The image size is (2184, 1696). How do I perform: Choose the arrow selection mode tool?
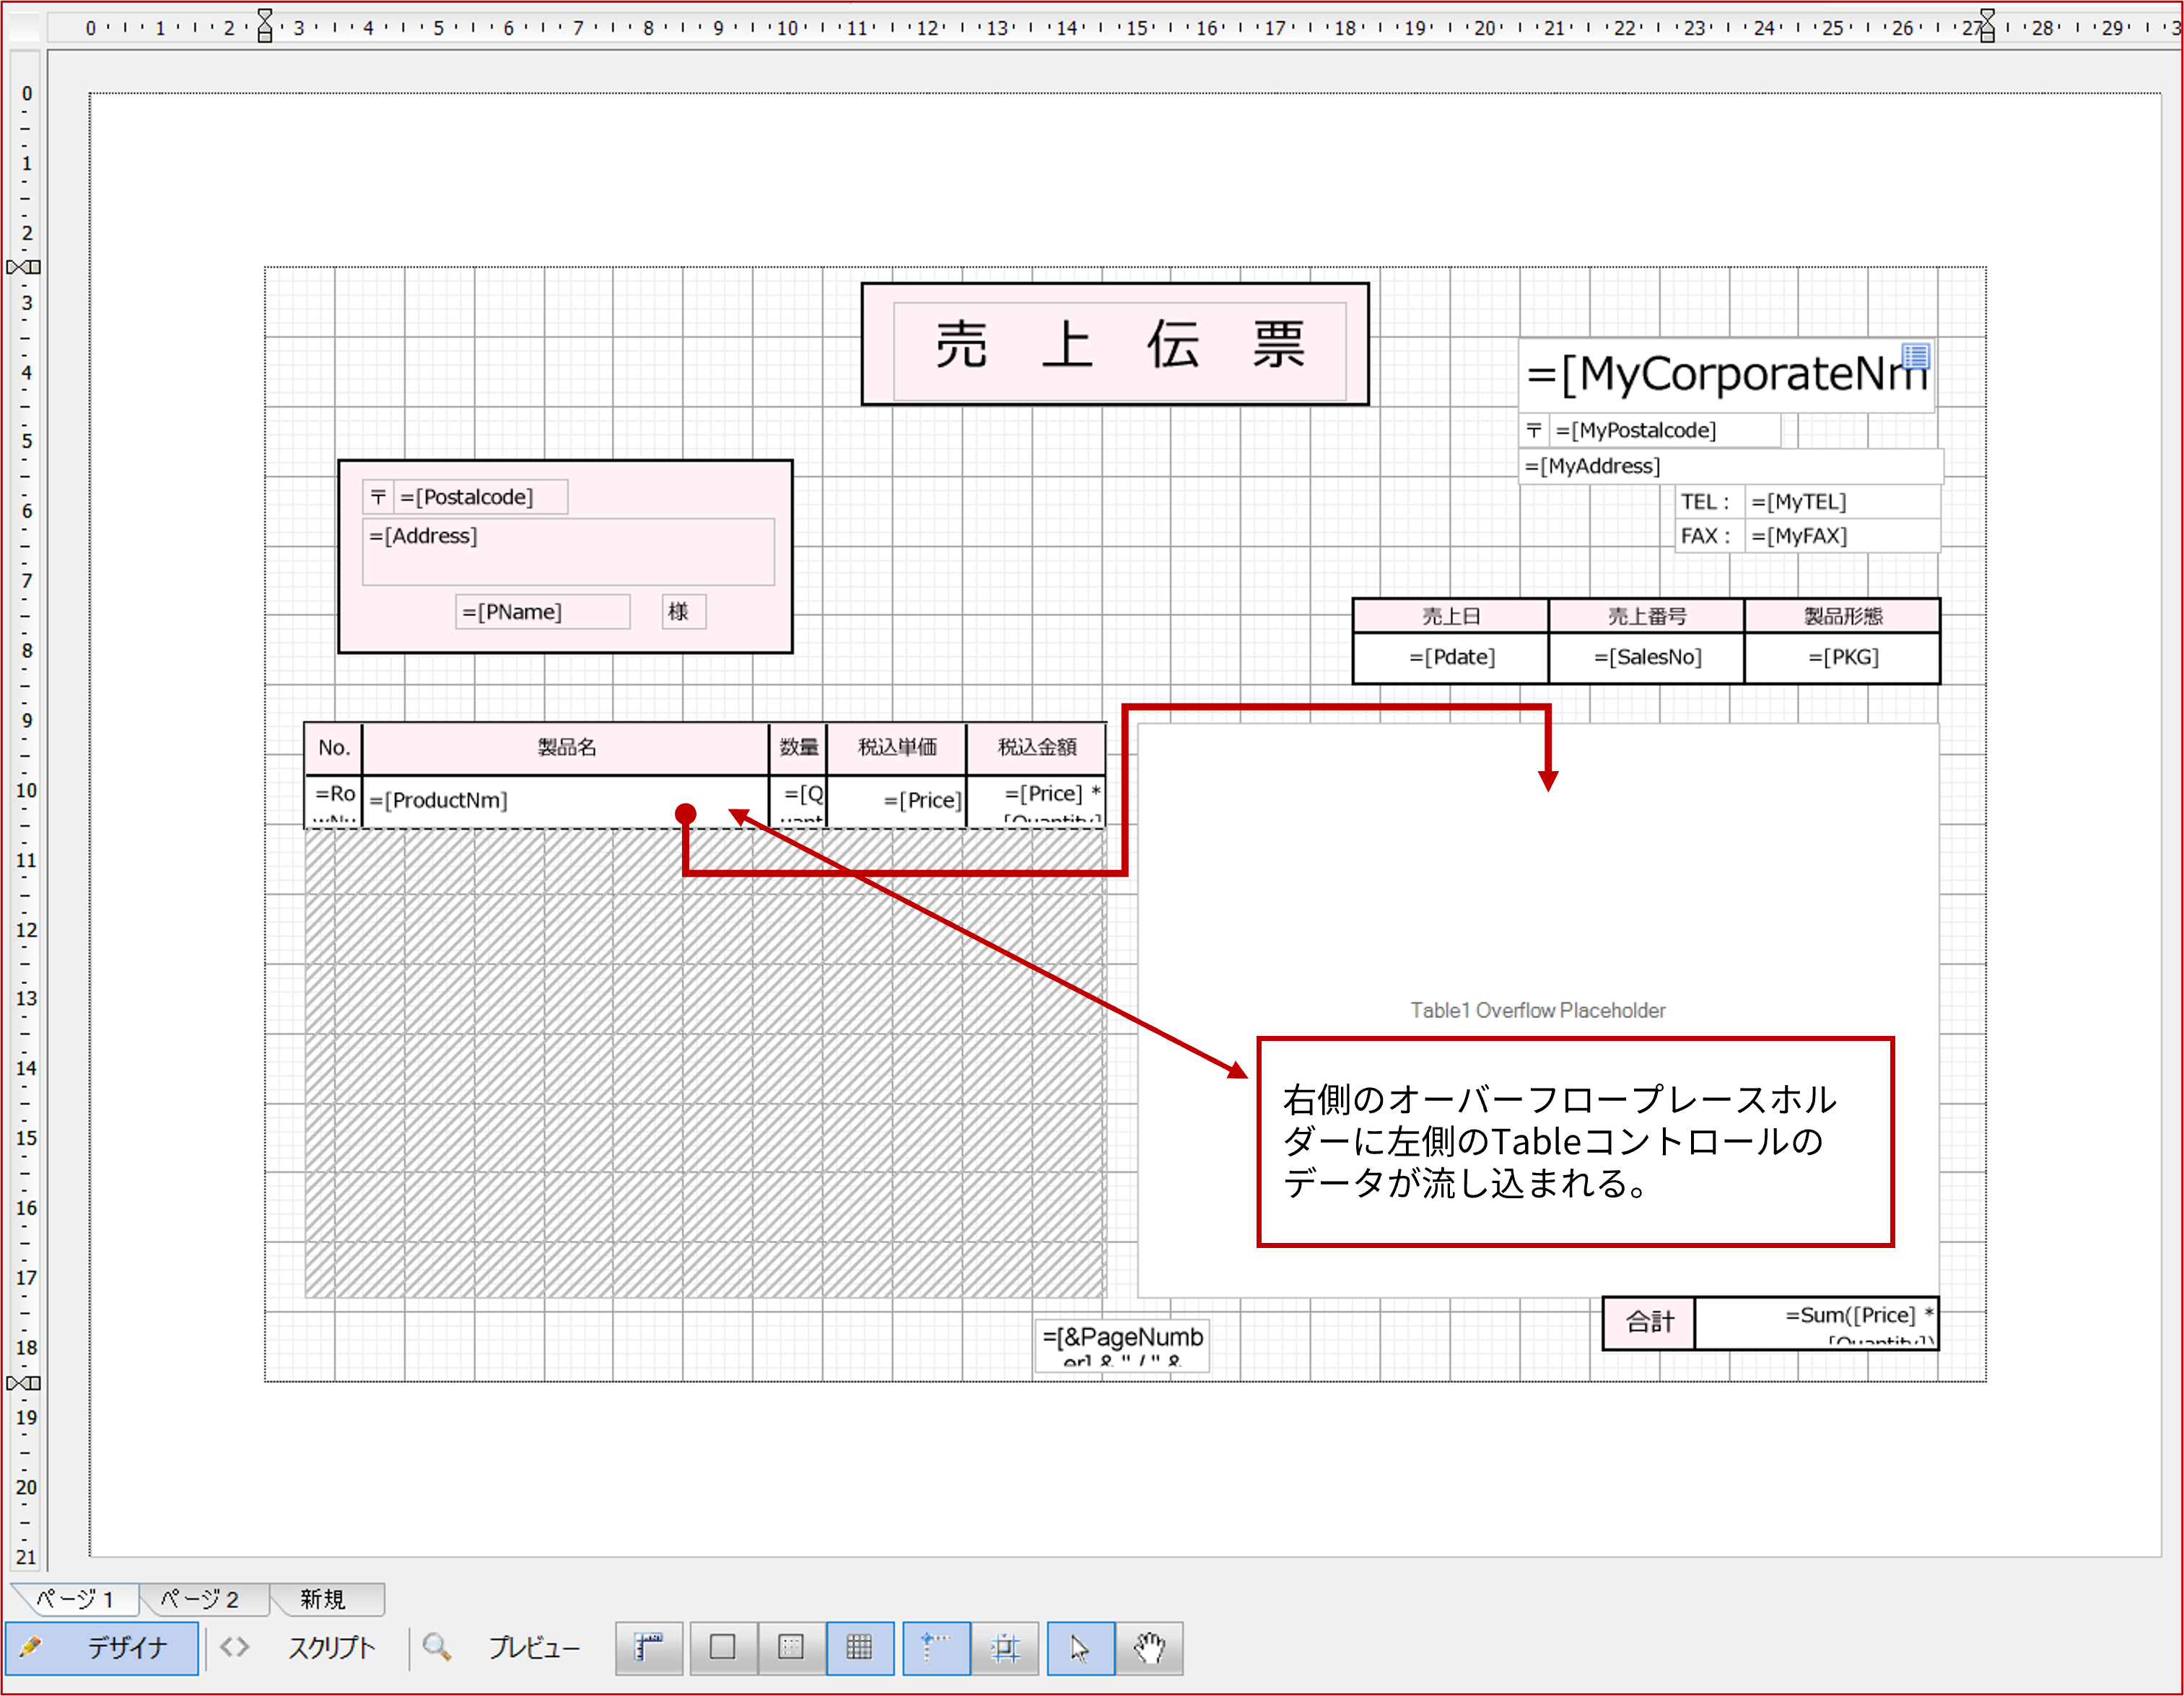[x=1081, y=1648]
